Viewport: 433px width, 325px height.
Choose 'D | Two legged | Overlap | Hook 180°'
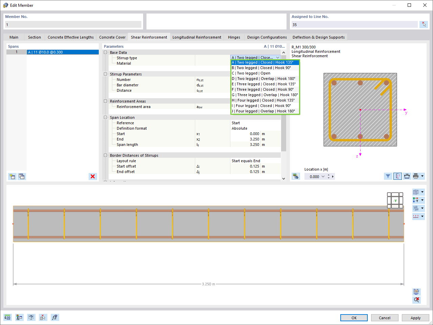tap(265, 79)
